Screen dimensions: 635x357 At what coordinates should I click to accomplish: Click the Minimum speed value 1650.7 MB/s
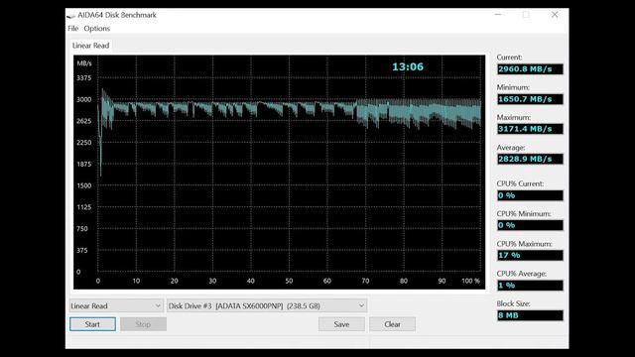[x=530, y=99]
